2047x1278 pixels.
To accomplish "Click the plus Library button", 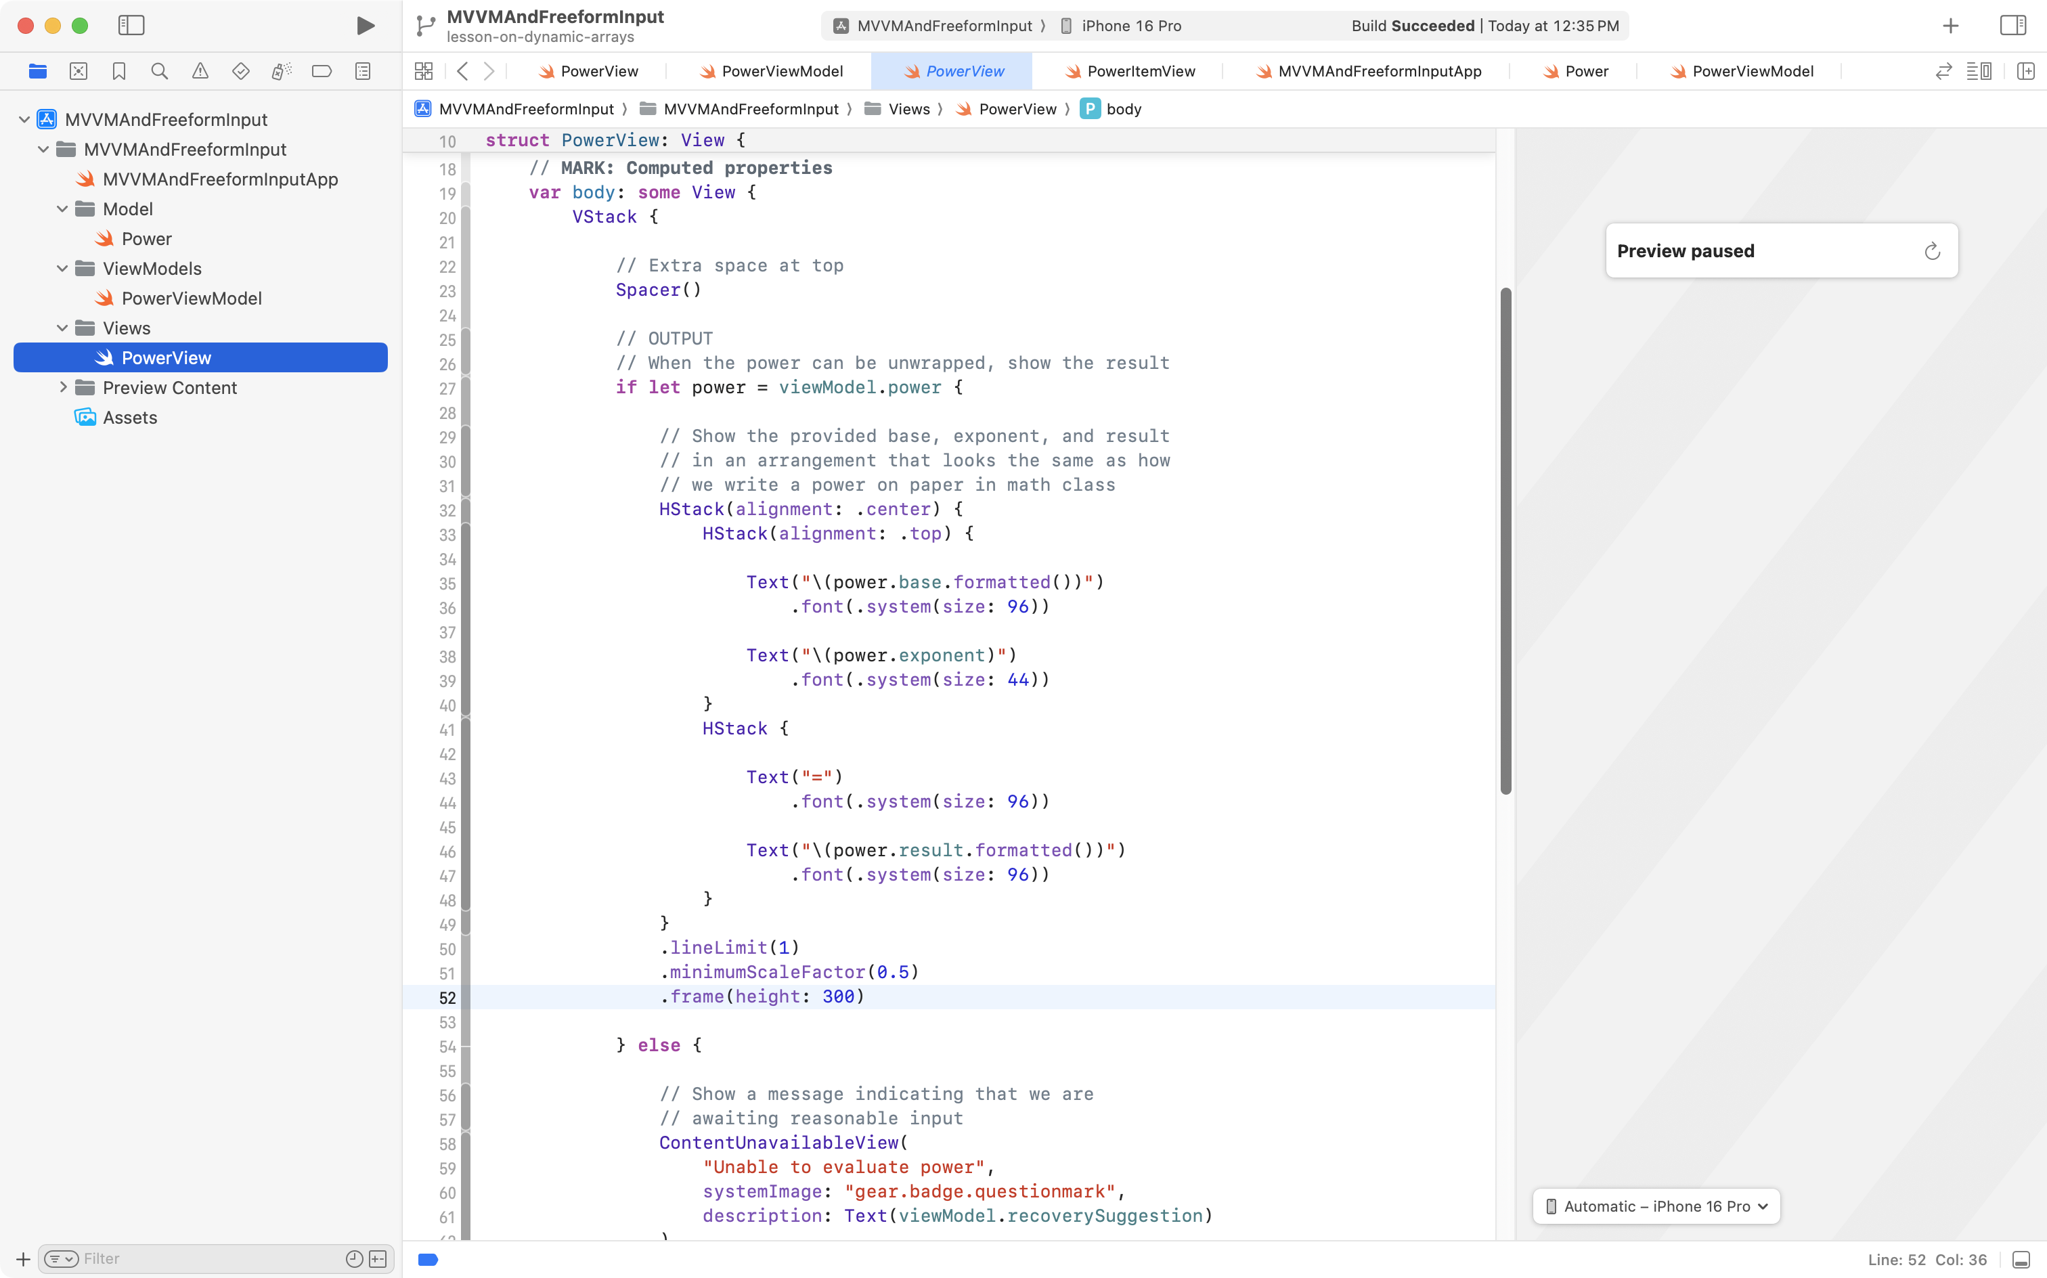I will tap(1950, 25).
